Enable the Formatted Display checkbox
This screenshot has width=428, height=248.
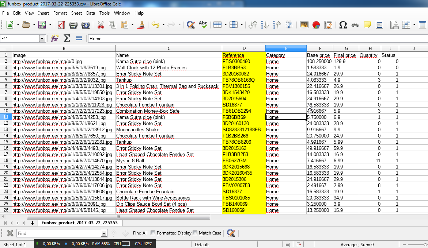(153, 233)
